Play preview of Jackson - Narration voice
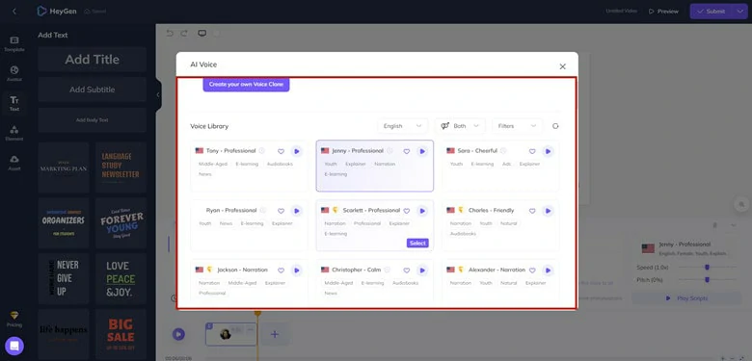The image size is (752, 361). (296, 271)
